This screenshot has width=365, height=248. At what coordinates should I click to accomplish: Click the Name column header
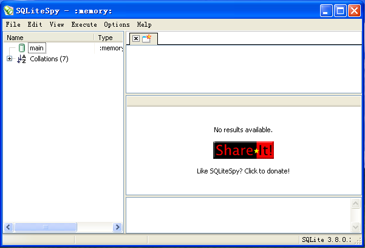pyautogui.click(x=49, y=38)
